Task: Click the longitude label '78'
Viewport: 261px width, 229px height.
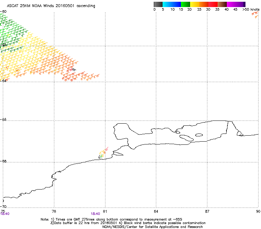Action: 54,211
